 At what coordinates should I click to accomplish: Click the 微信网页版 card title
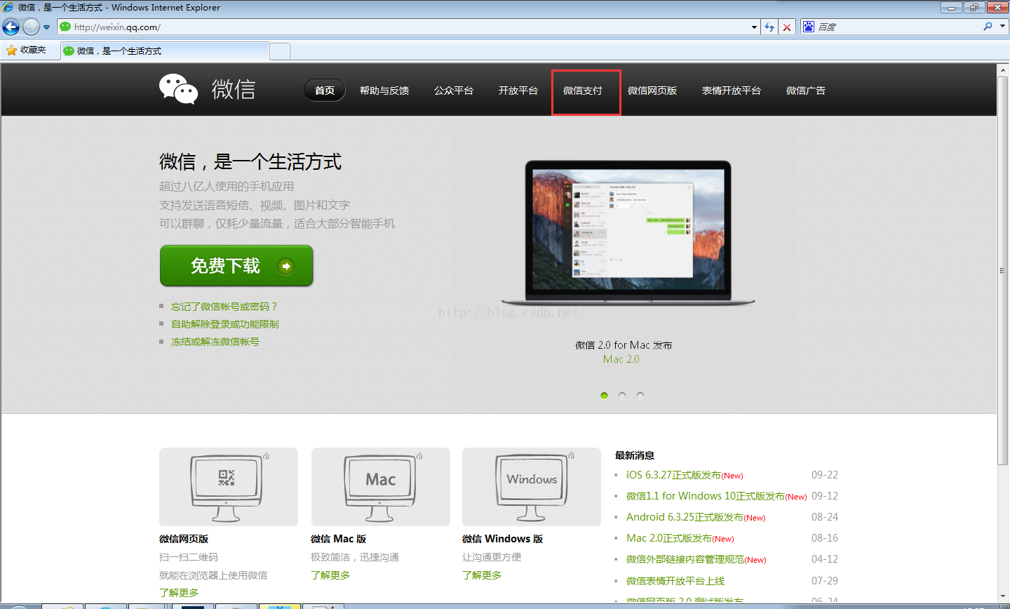coord(184,539)
